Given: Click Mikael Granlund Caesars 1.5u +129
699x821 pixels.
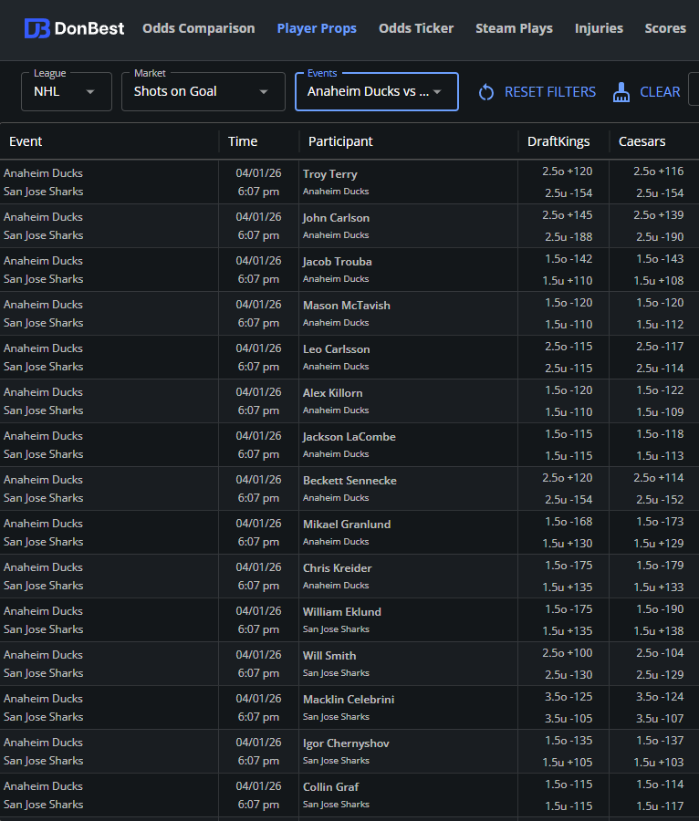Looking at the screenshot, I should (x=658, y=544).
